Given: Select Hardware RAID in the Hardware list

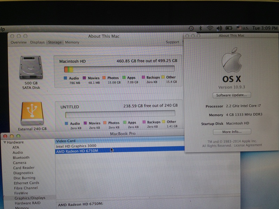Looking at the screenshot, I should point(28,203).
